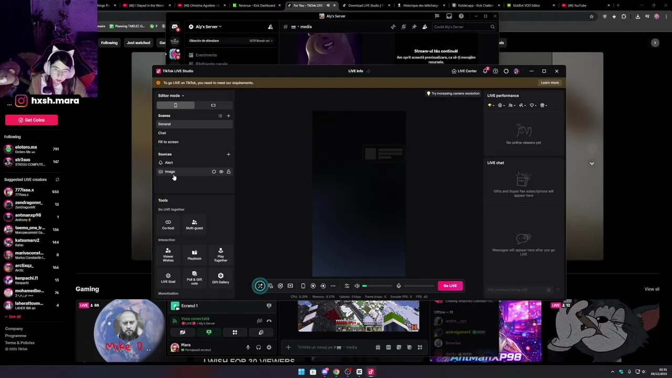Open the Co-host tool
672x378 pixels.
[x=168, y=224]
